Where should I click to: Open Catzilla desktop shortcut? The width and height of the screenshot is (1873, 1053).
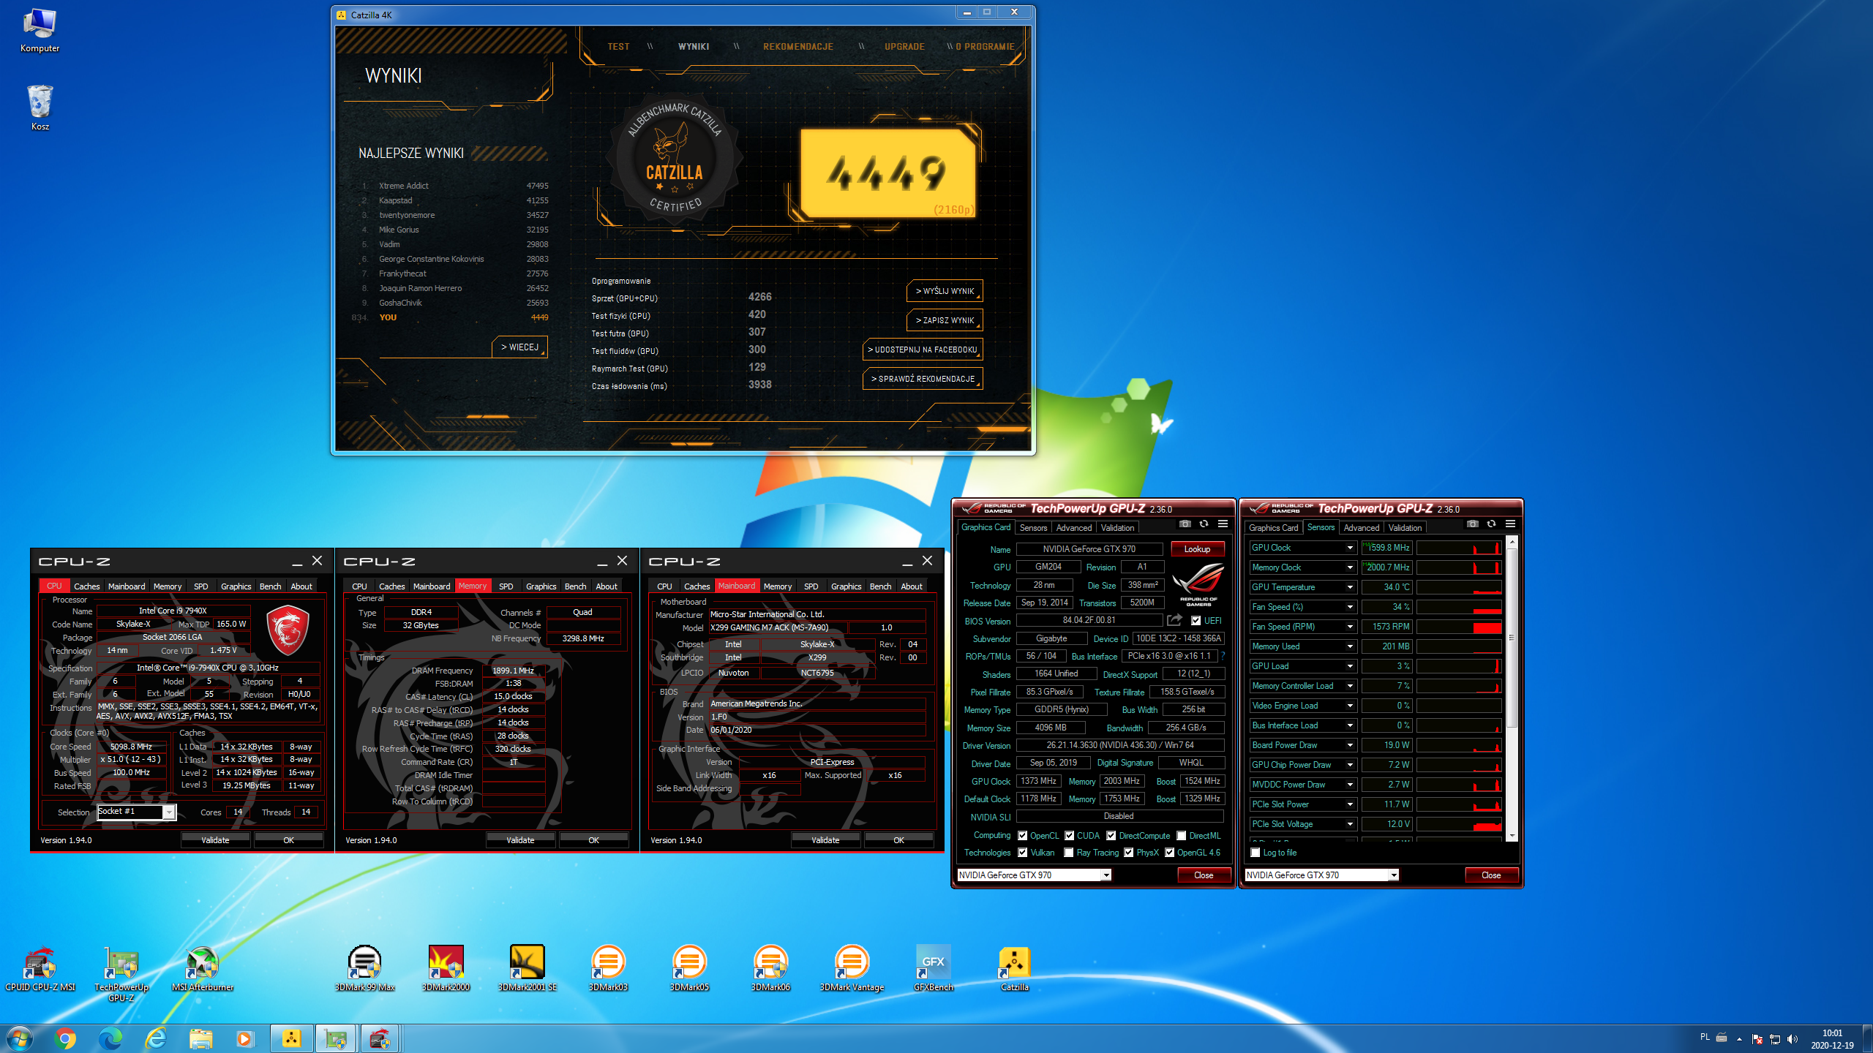coord(1014,969)
